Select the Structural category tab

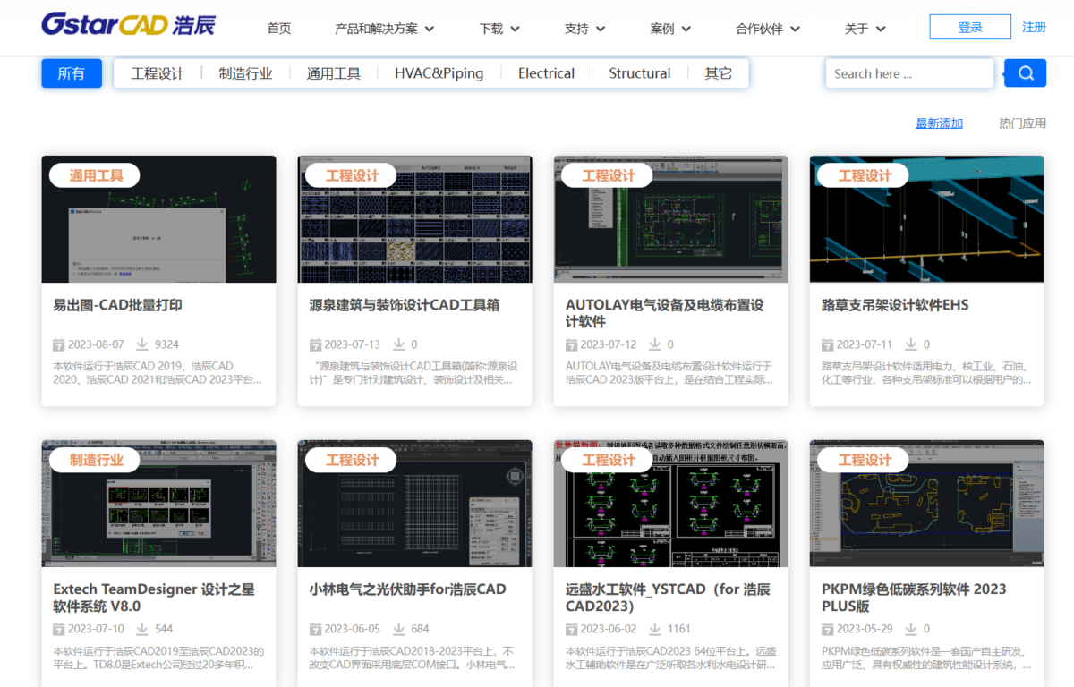pos(639,73)
